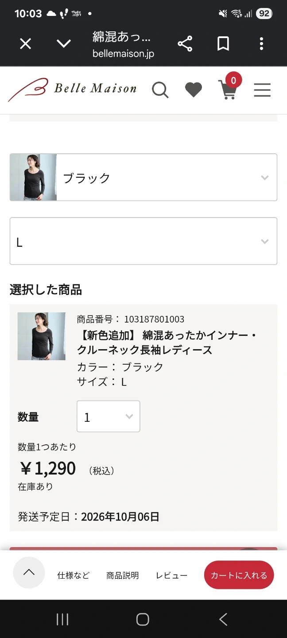
Task: Jump to the 仕様など section
Action: click(74, 575)
